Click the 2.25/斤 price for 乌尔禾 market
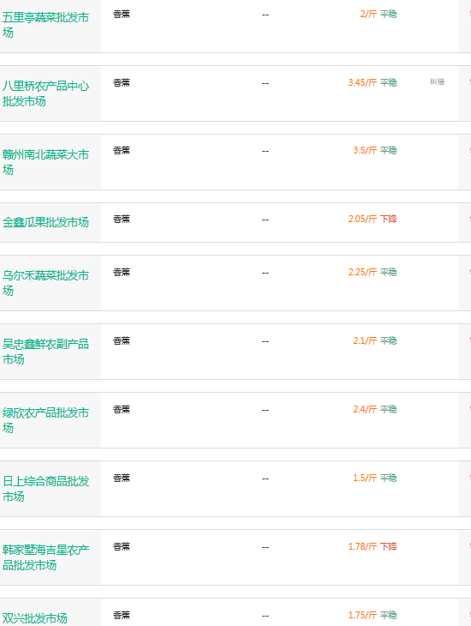 tap(362, 273)
